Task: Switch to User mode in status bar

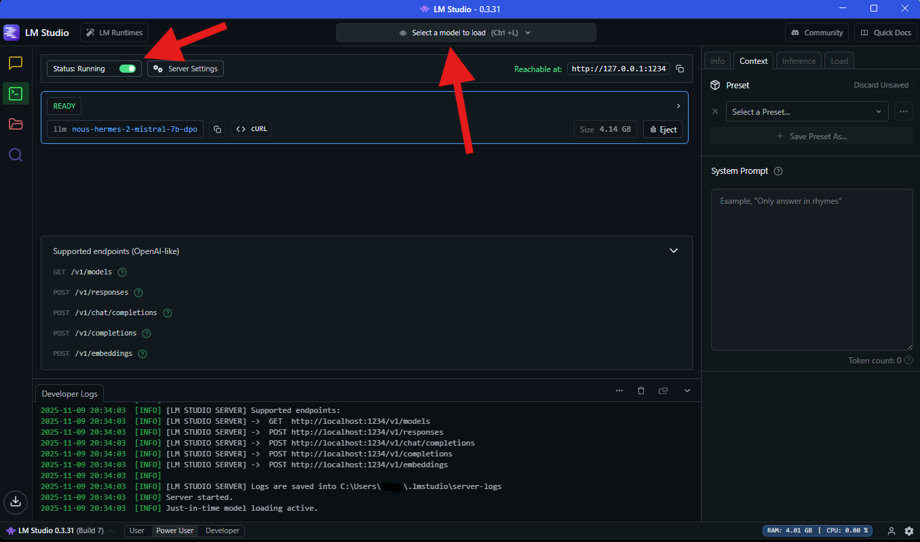Action: tap(137, 530)
